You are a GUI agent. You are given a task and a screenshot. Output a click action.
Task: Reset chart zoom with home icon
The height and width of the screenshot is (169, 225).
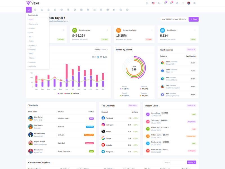103,57
